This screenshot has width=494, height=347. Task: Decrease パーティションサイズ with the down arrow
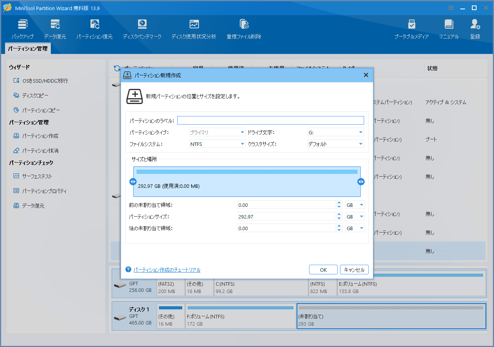(x=339, y=219)
